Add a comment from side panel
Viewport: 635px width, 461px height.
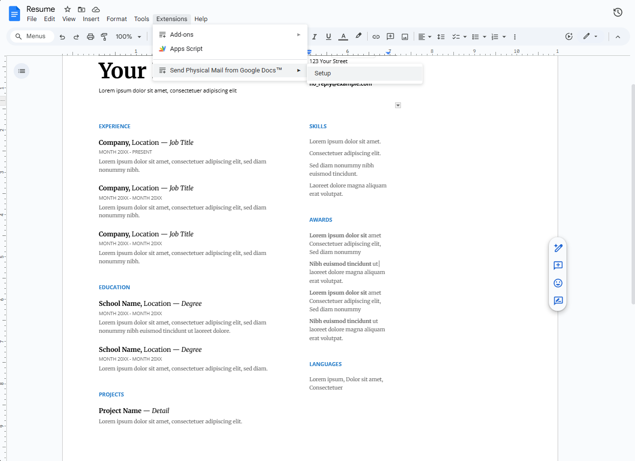pyautogui.click(x=558, y=266)
